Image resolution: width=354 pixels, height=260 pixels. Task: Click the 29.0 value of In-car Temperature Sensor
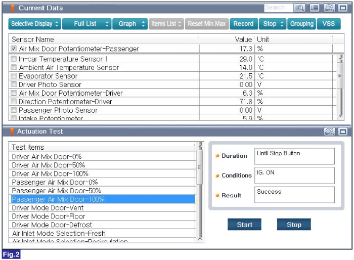click(x=246, y=59)
